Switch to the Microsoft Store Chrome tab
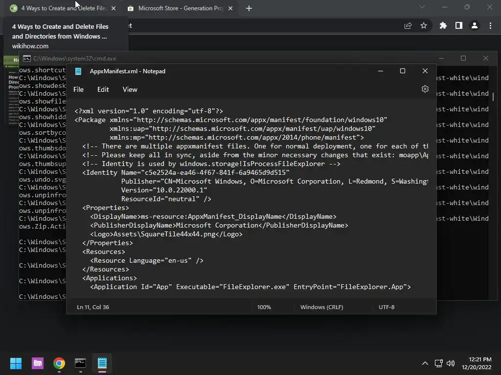 [x=181, y=8]
